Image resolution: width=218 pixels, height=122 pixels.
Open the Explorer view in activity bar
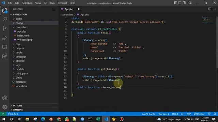[4, 11]
